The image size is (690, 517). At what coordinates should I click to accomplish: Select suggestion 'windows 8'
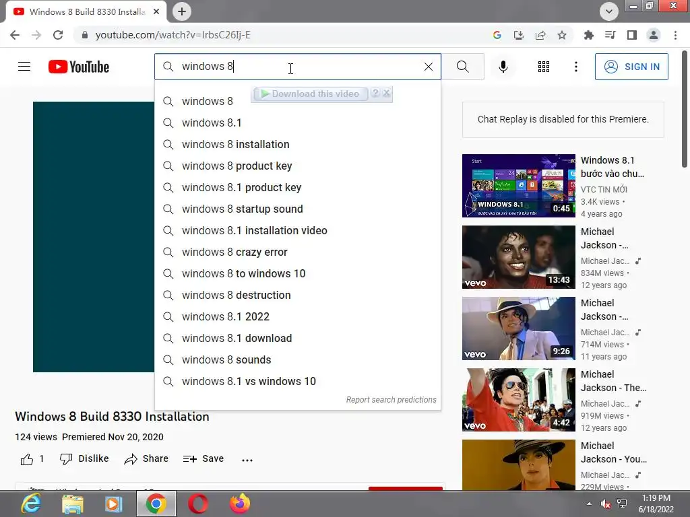pos(297,101)
